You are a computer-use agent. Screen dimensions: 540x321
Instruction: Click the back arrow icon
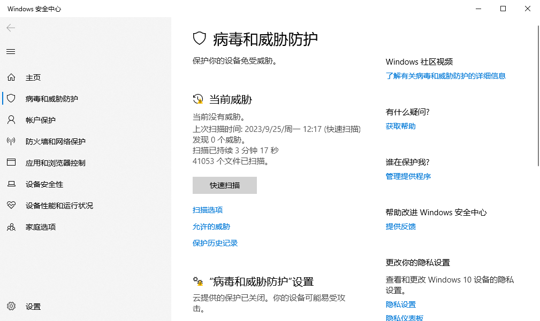click(11, 28)
